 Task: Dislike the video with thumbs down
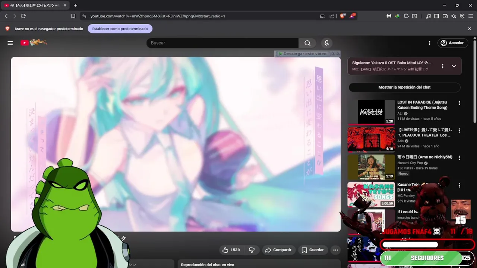[252, 250]
